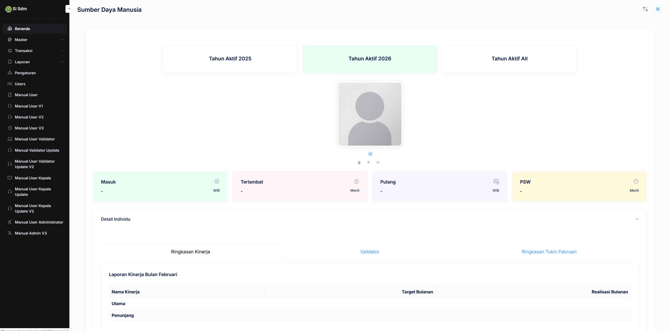Click the user avatar icon below the profile photo
This screenshot has height=331, width=669.
click(x=359, y=162)
